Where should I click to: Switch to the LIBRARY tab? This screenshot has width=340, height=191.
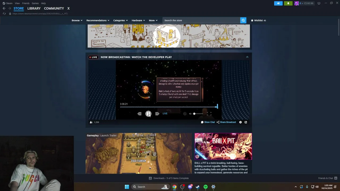coord(34,8)
